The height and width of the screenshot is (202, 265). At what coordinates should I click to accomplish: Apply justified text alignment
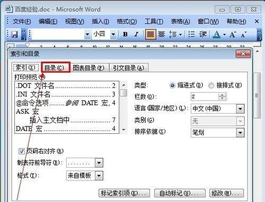(x=151, y=34)
